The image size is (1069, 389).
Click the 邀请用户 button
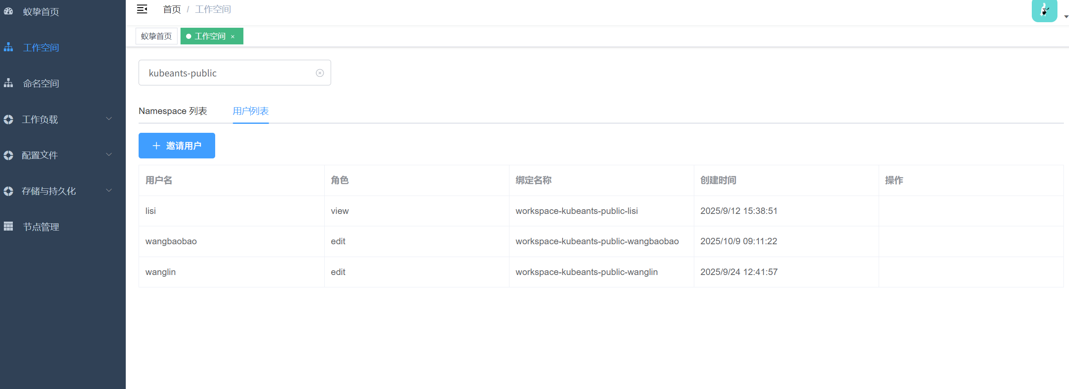177,146
